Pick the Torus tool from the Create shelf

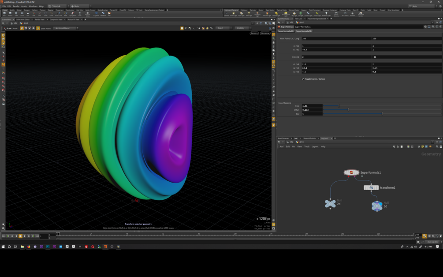[22, 14]
